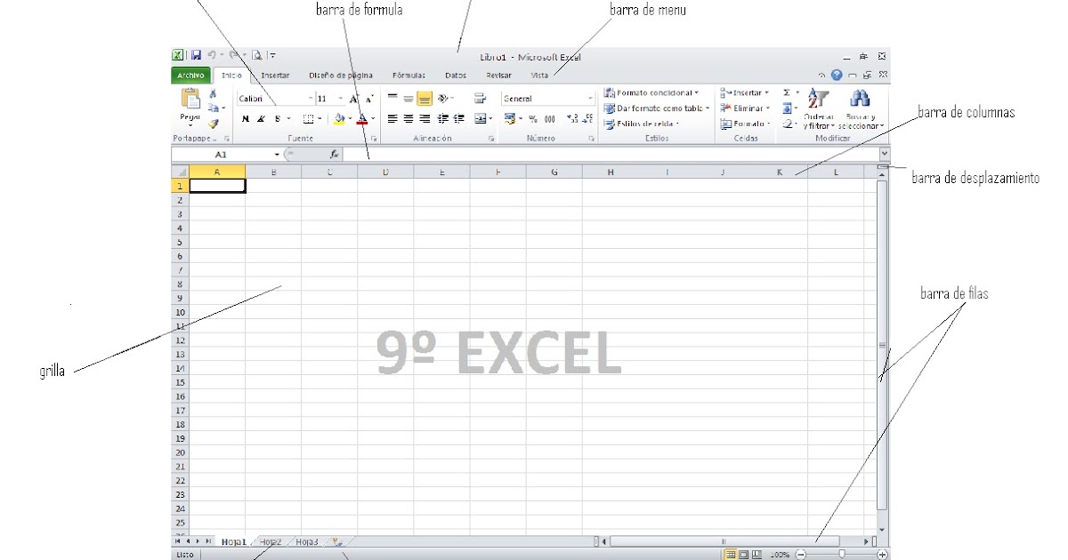This screenshot has height=560, width=1068.
Task: Open the fill color dropdown arrow
Action: coord(350,118)
